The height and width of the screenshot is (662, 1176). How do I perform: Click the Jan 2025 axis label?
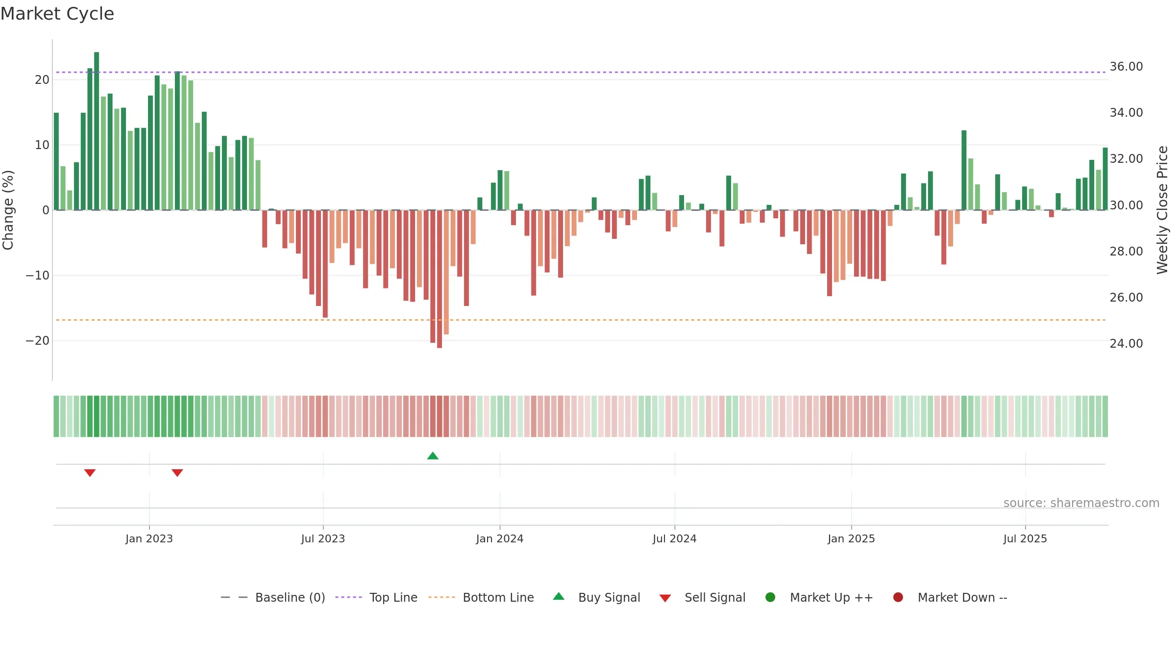tap(851, 539)
